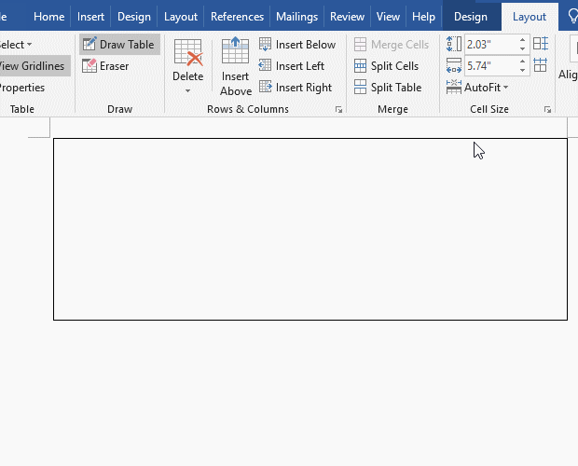578x466 pixels.
Task: Open Rows & Columns dialog launcher
Action: pos(338,110)
